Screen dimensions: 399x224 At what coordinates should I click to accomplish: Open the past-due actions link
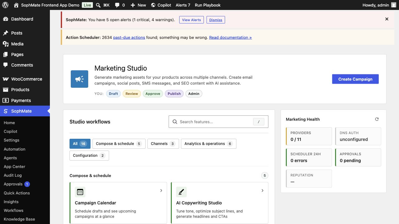tap(129, 37)
